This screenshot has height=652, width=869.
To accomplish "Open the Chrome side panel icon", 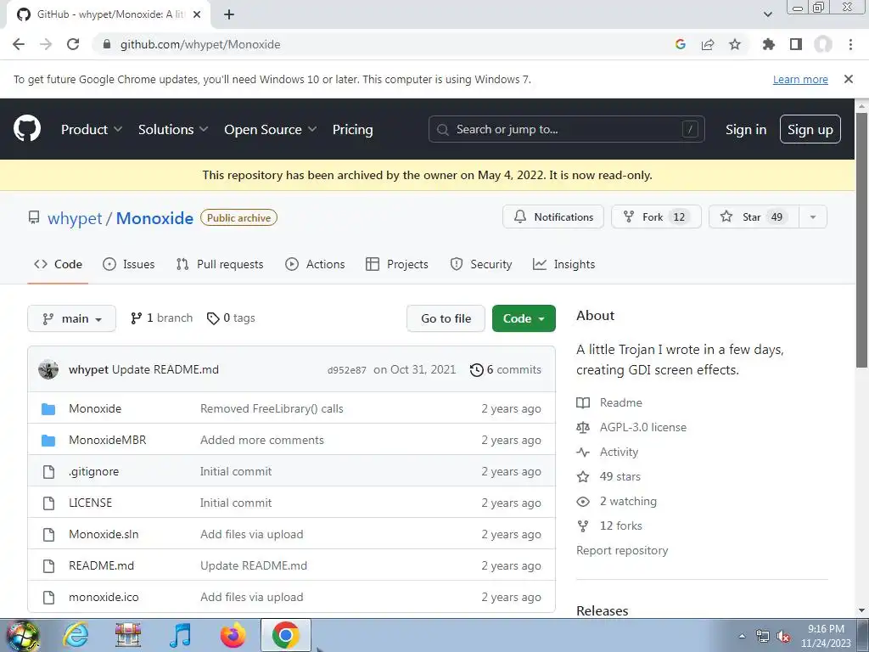I will click(796, 44).
